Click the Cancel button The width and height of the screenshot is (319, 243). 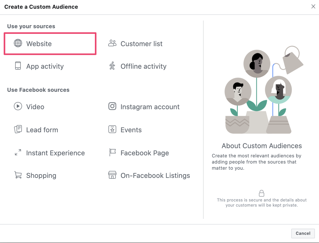pyautogui.click(x=303, y=233)
